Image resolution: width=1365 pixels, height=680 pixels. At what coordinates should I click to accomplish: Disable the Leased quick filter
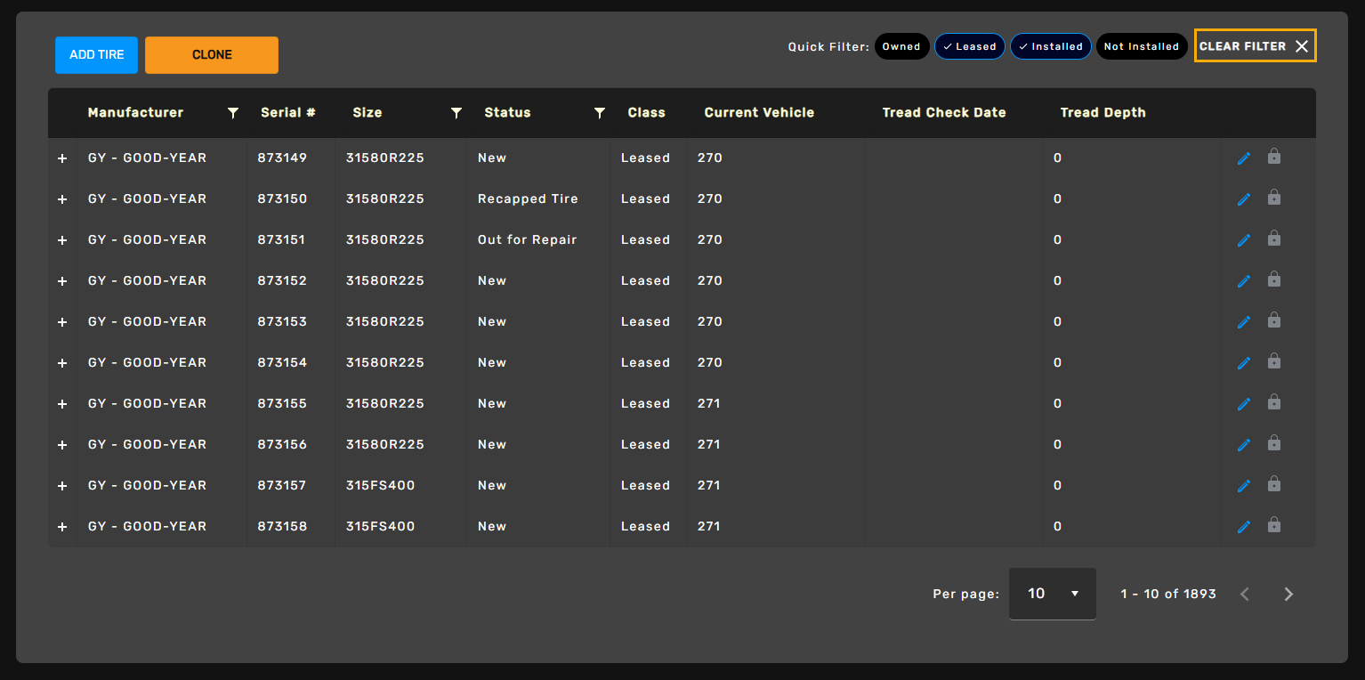tap(970, 46)
